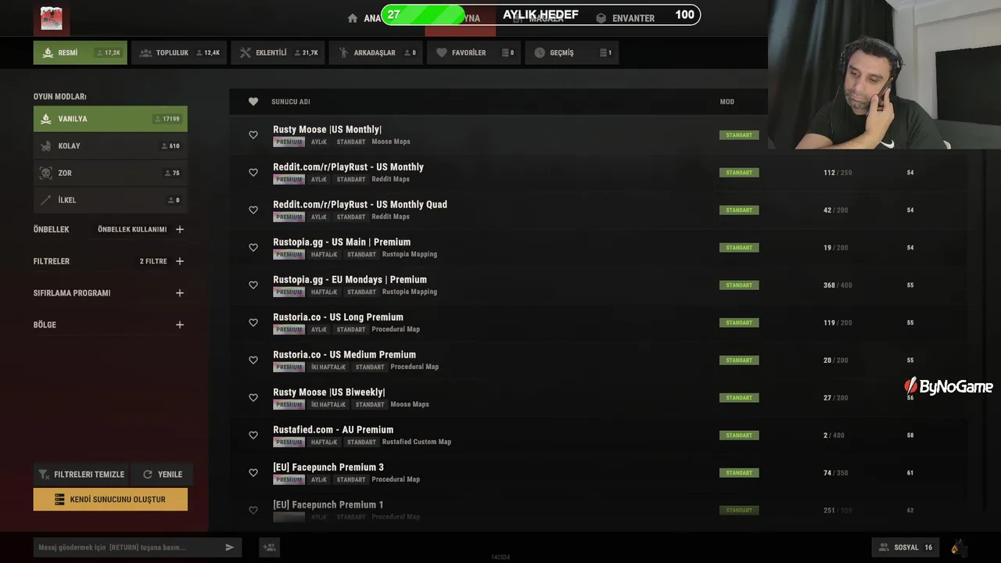Open the Arkadaşlar tab

tap(375, 52)
